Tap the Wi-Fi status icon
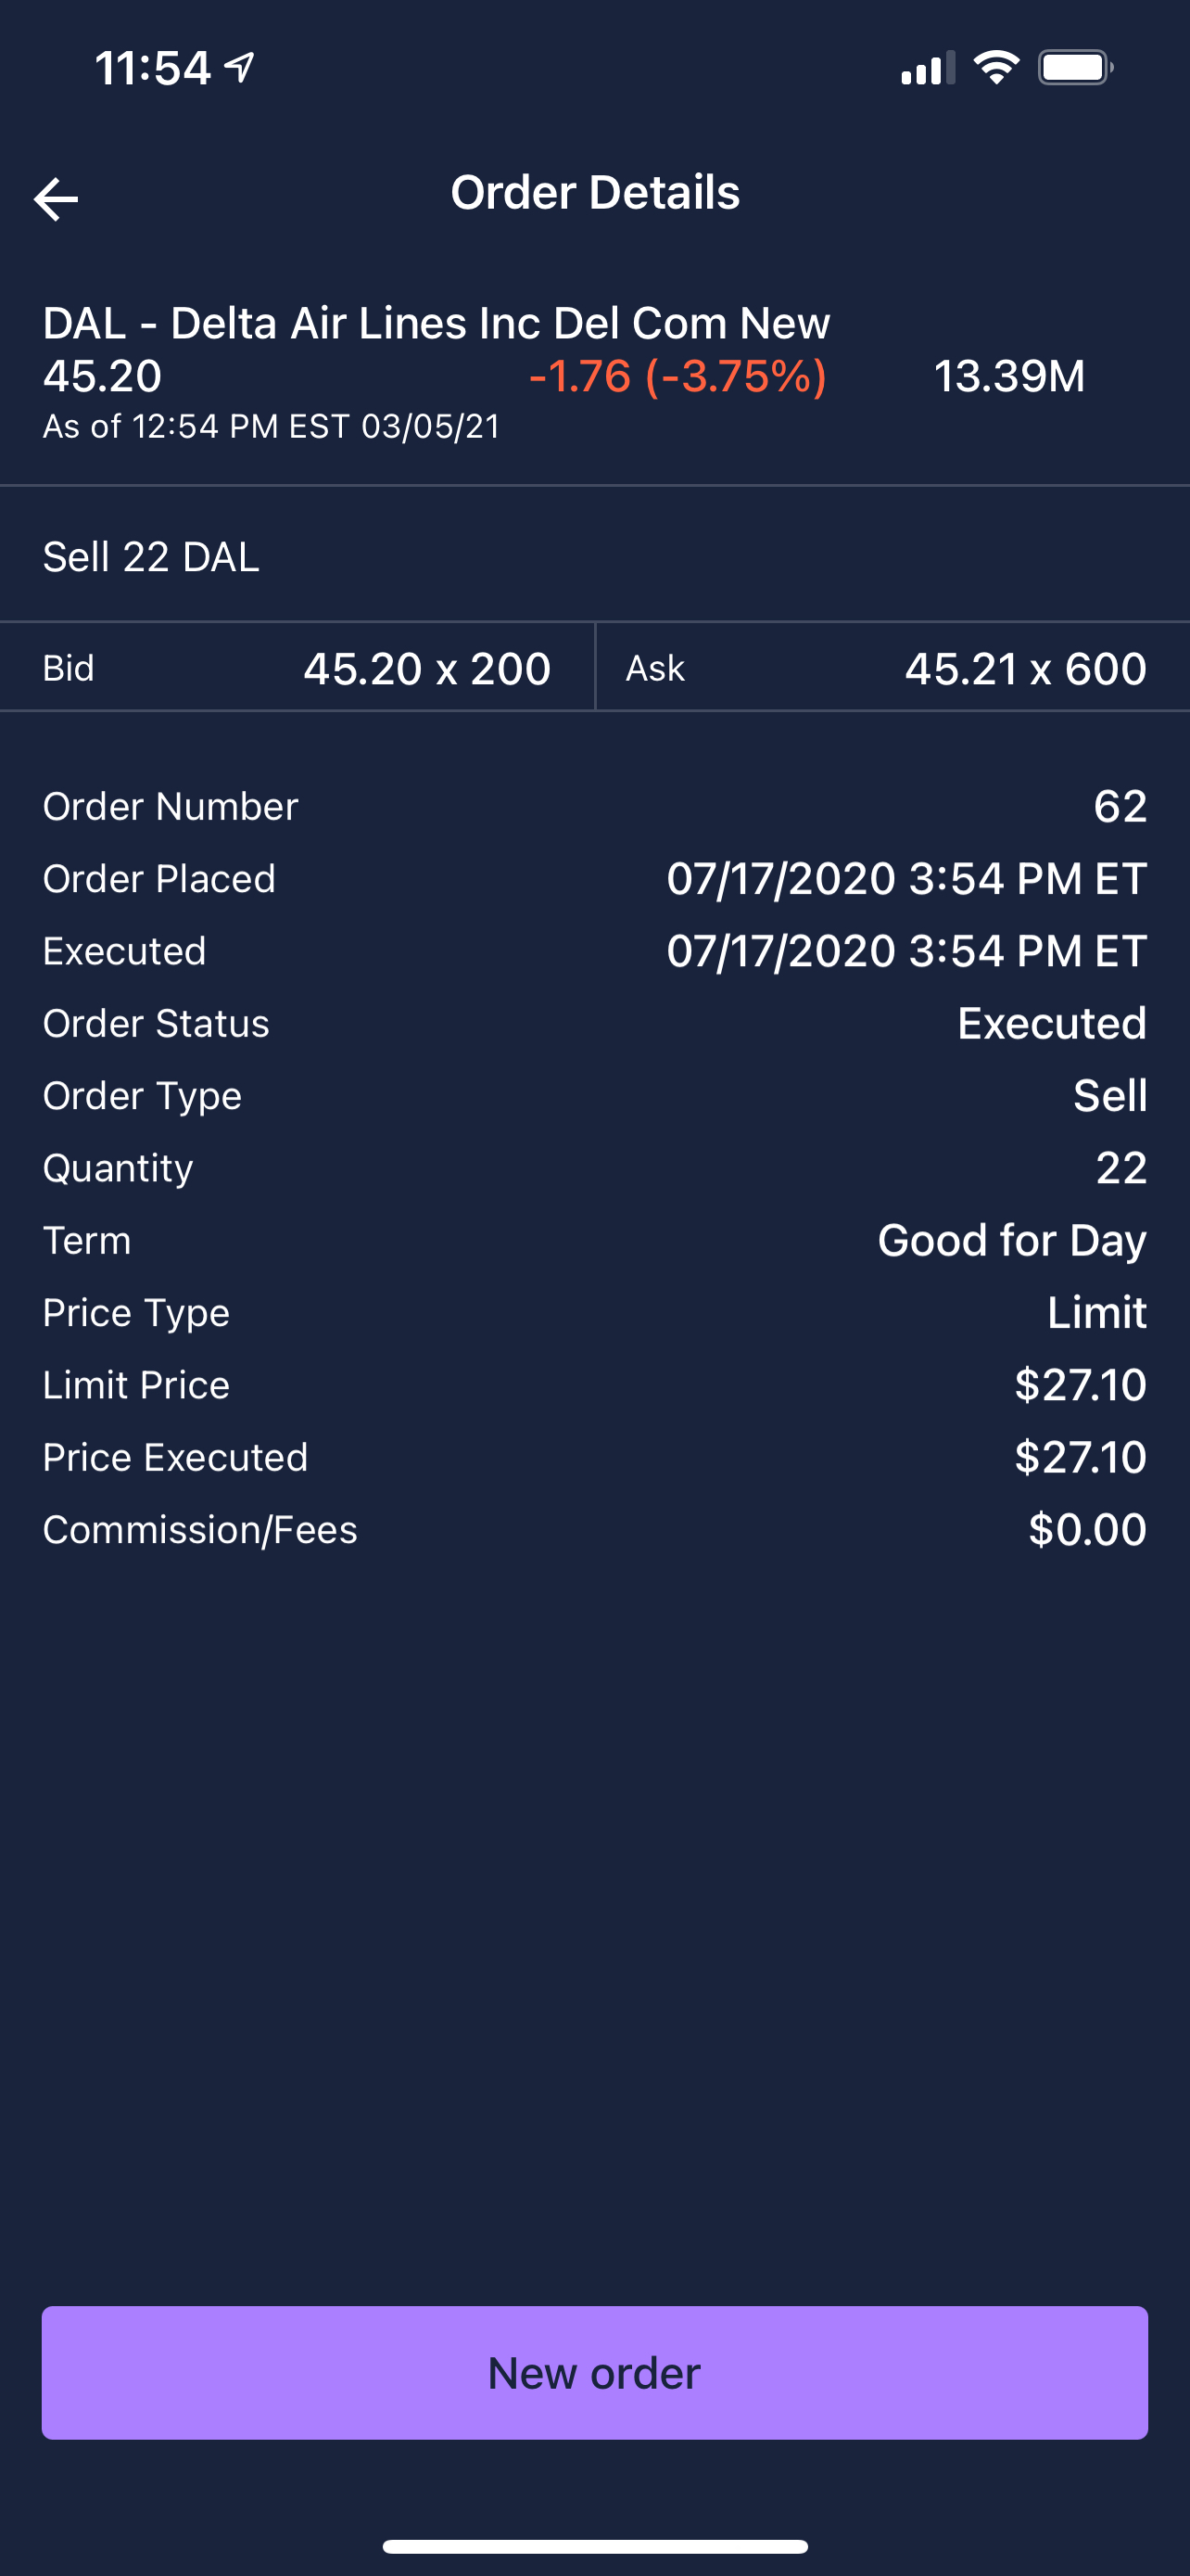 point(996,67)
